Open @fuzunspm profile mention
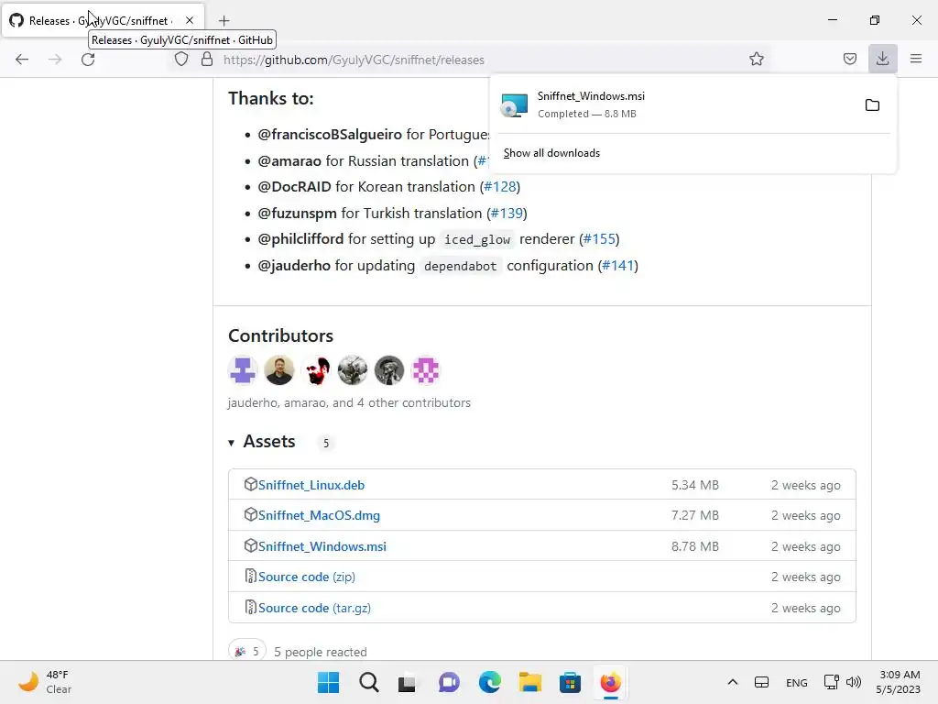Viewport: 938px width, 704px height. 298,214
